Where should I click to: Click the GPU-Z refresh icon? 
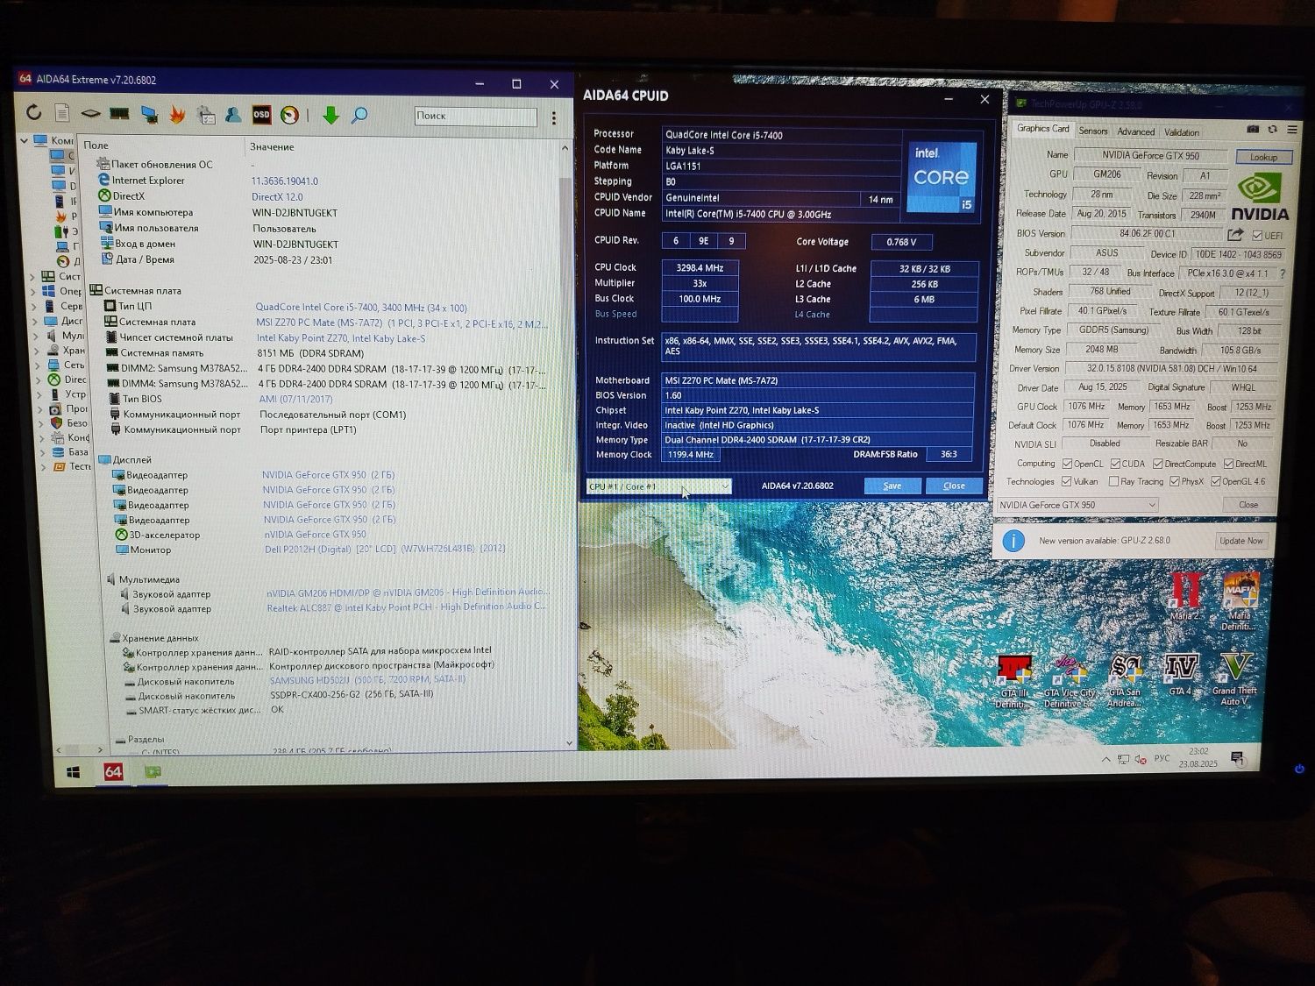coord(1273,129)
